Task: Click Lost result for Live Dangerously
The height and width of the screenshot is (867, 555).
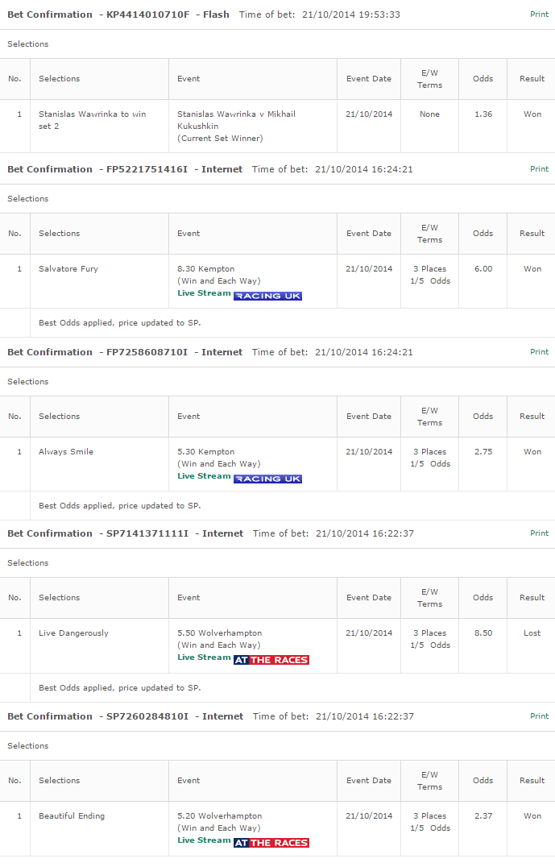Action: [532, 633]
